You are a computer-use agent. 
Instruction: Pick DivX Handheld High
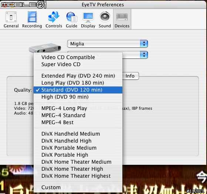(x=78, y=141)
